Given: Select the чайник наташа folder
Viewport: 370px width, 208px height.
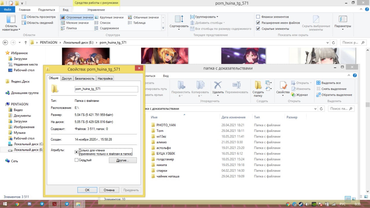Looking at the screenshot, I should [168, 176].
